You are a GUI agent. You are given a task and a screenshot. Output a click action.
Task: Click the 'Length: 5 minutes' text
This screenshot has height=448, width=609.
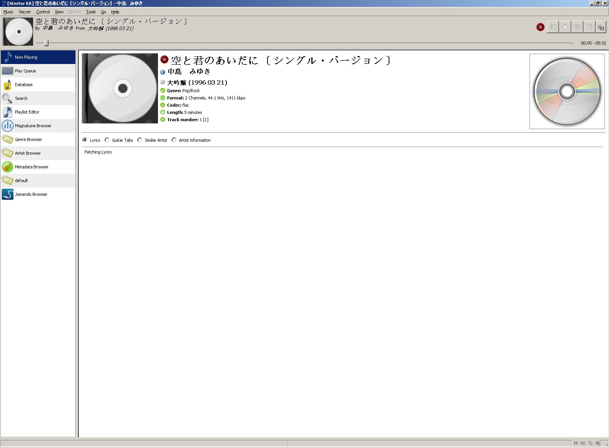pos(185,112)
